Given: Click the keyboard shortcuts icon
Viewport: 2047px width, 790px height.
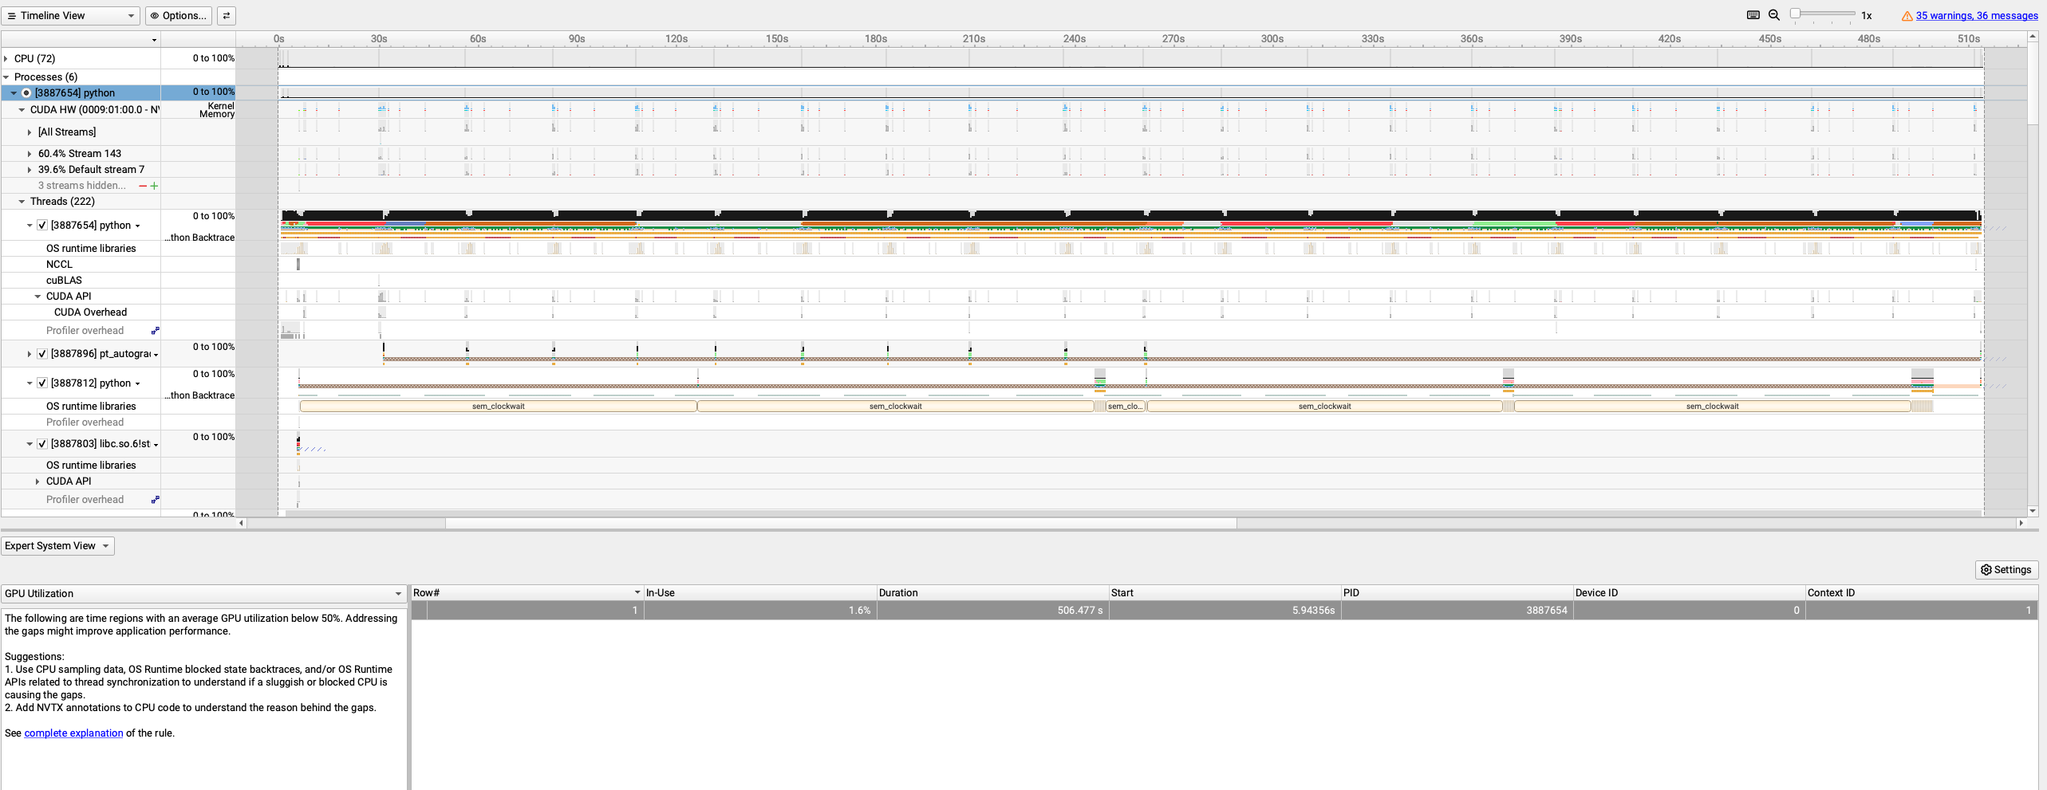Looking at the screenshot, I should point(1753,15).
